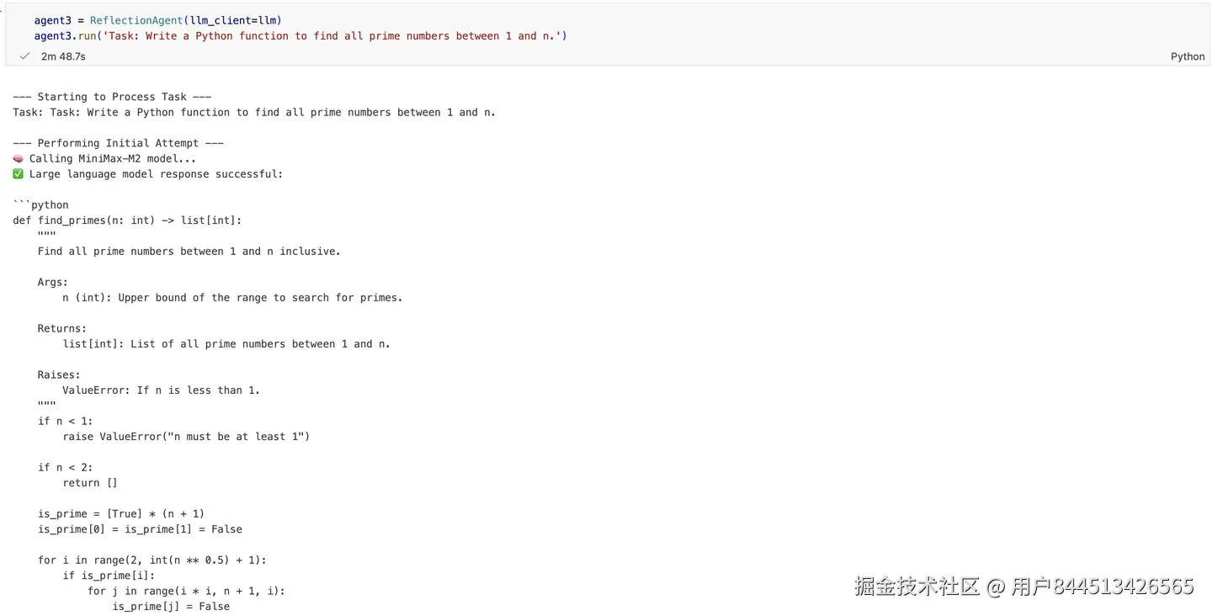Screen dimensions: 1212x616
Task: Click the brain emoji before 'Calling MiniMax-M2 model'
Action: [19, 158]
